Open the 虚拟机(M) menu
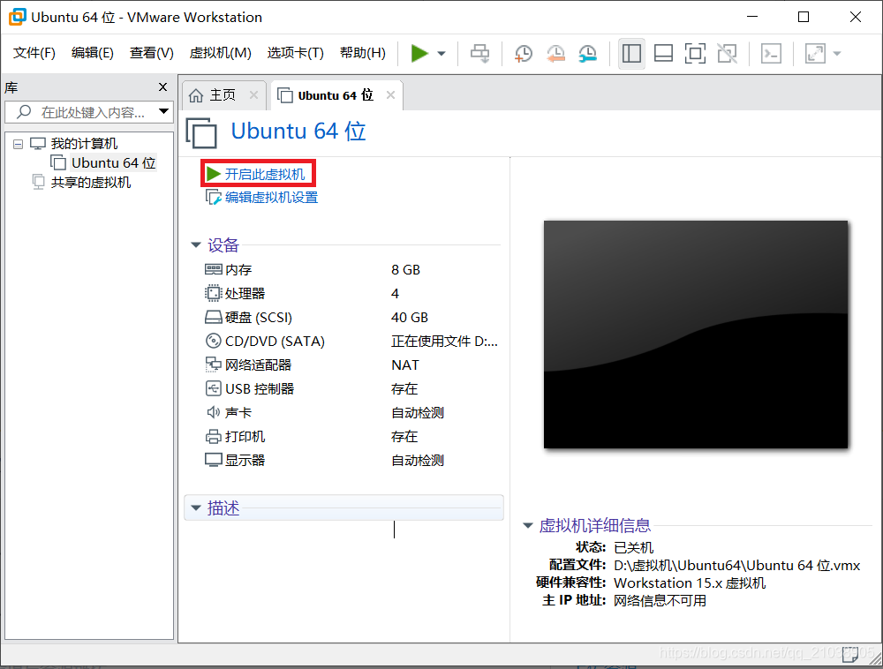 point(220,53)
